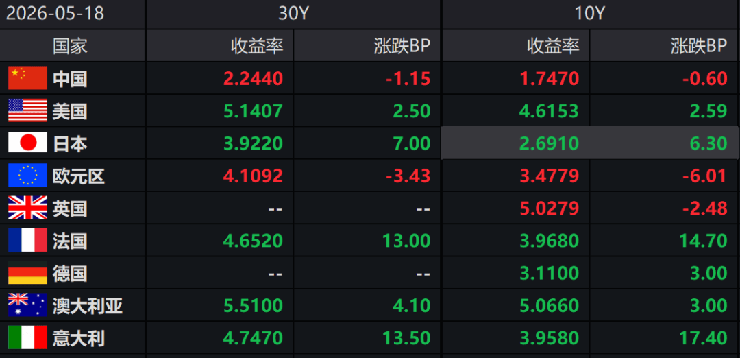This screenshot has height=358, width=740.
Task: Click Australia 30Y yield 5.5100
Action: [253, 306]
